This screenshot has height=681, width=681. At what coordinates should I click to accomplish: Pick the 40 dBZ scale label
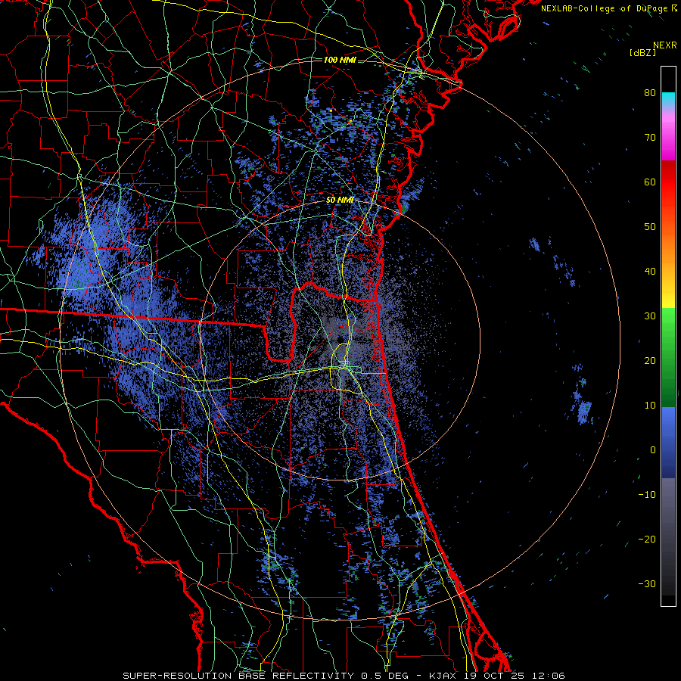(x=650, y=272)
